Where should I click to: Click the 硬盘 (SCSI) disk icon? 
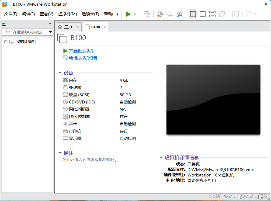pyautogui.click(x=65, y=95)
